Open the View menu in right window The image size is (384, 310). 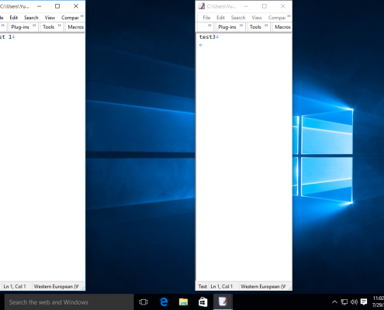257,18
